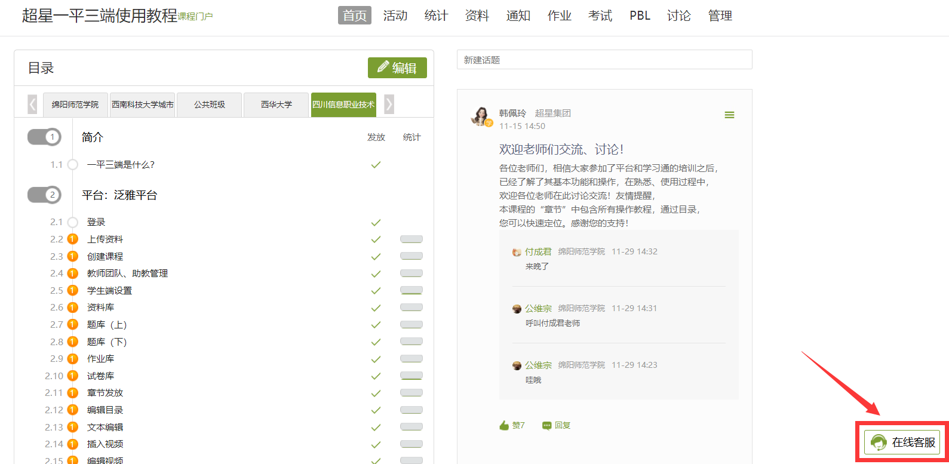Screen dimensions: 949x464
Task: Go to the 活动 nav tab
Action: pyautogui.click(x=395, y=16)
